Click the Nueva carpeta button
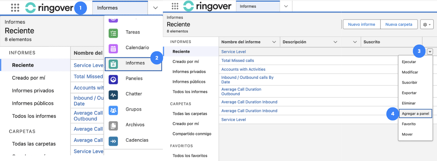This screenshot has width=437, height=161. tap(398, 24)
